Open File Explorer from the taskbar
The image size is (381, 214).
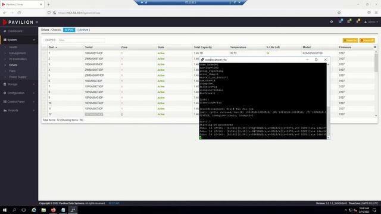[x=43, y=210]
